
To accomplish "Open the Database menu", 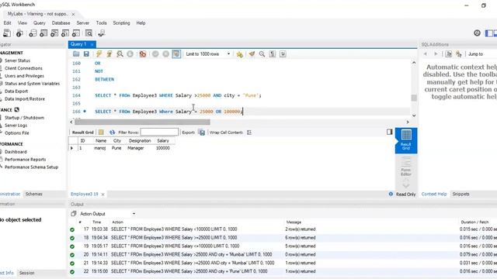I will tap(61, 23).
